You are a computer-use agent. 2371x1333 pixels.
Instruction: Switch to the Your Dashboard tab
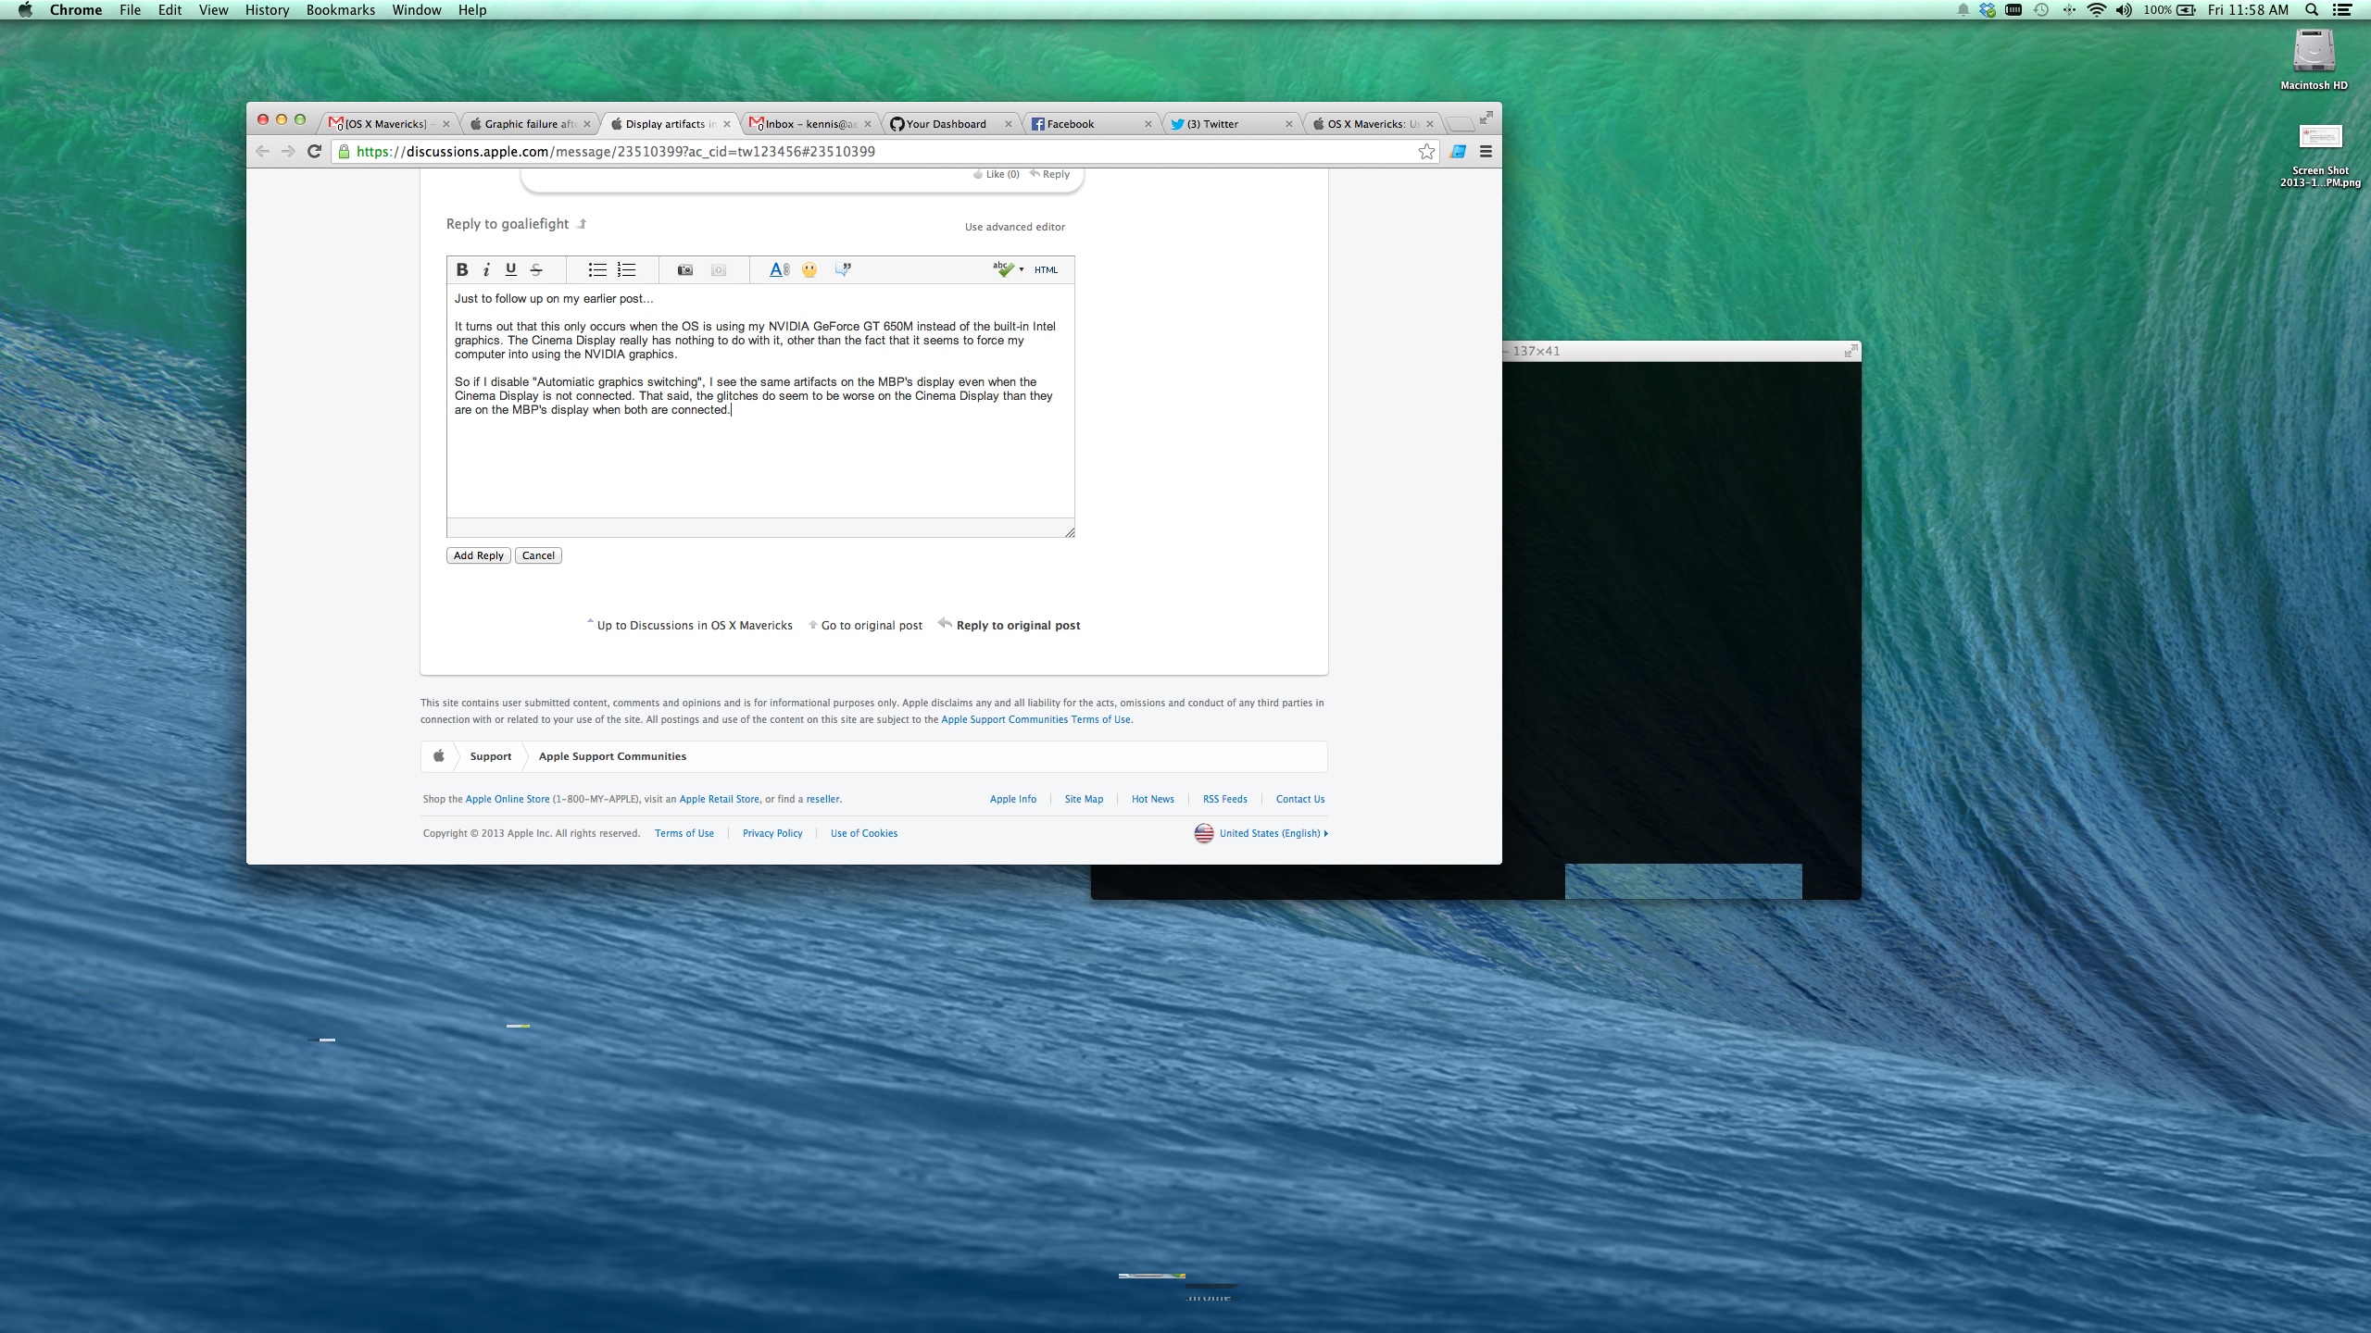pos(946,124)
